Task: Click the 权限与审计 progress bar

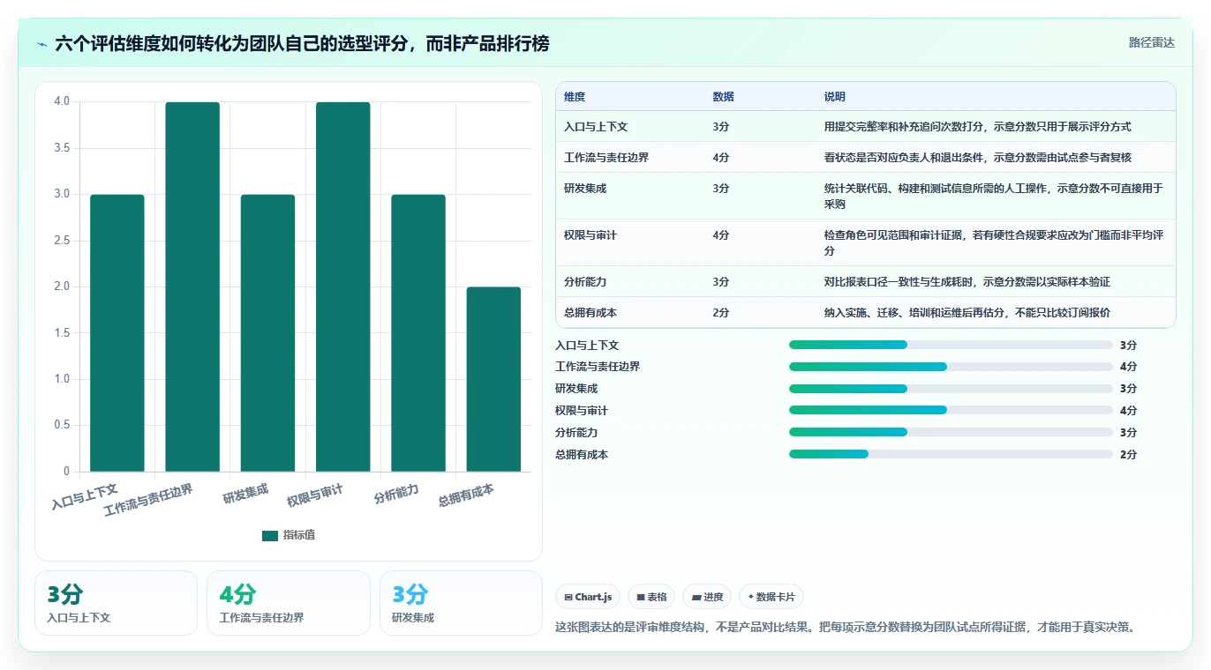Action: click(x=951, y=410)
